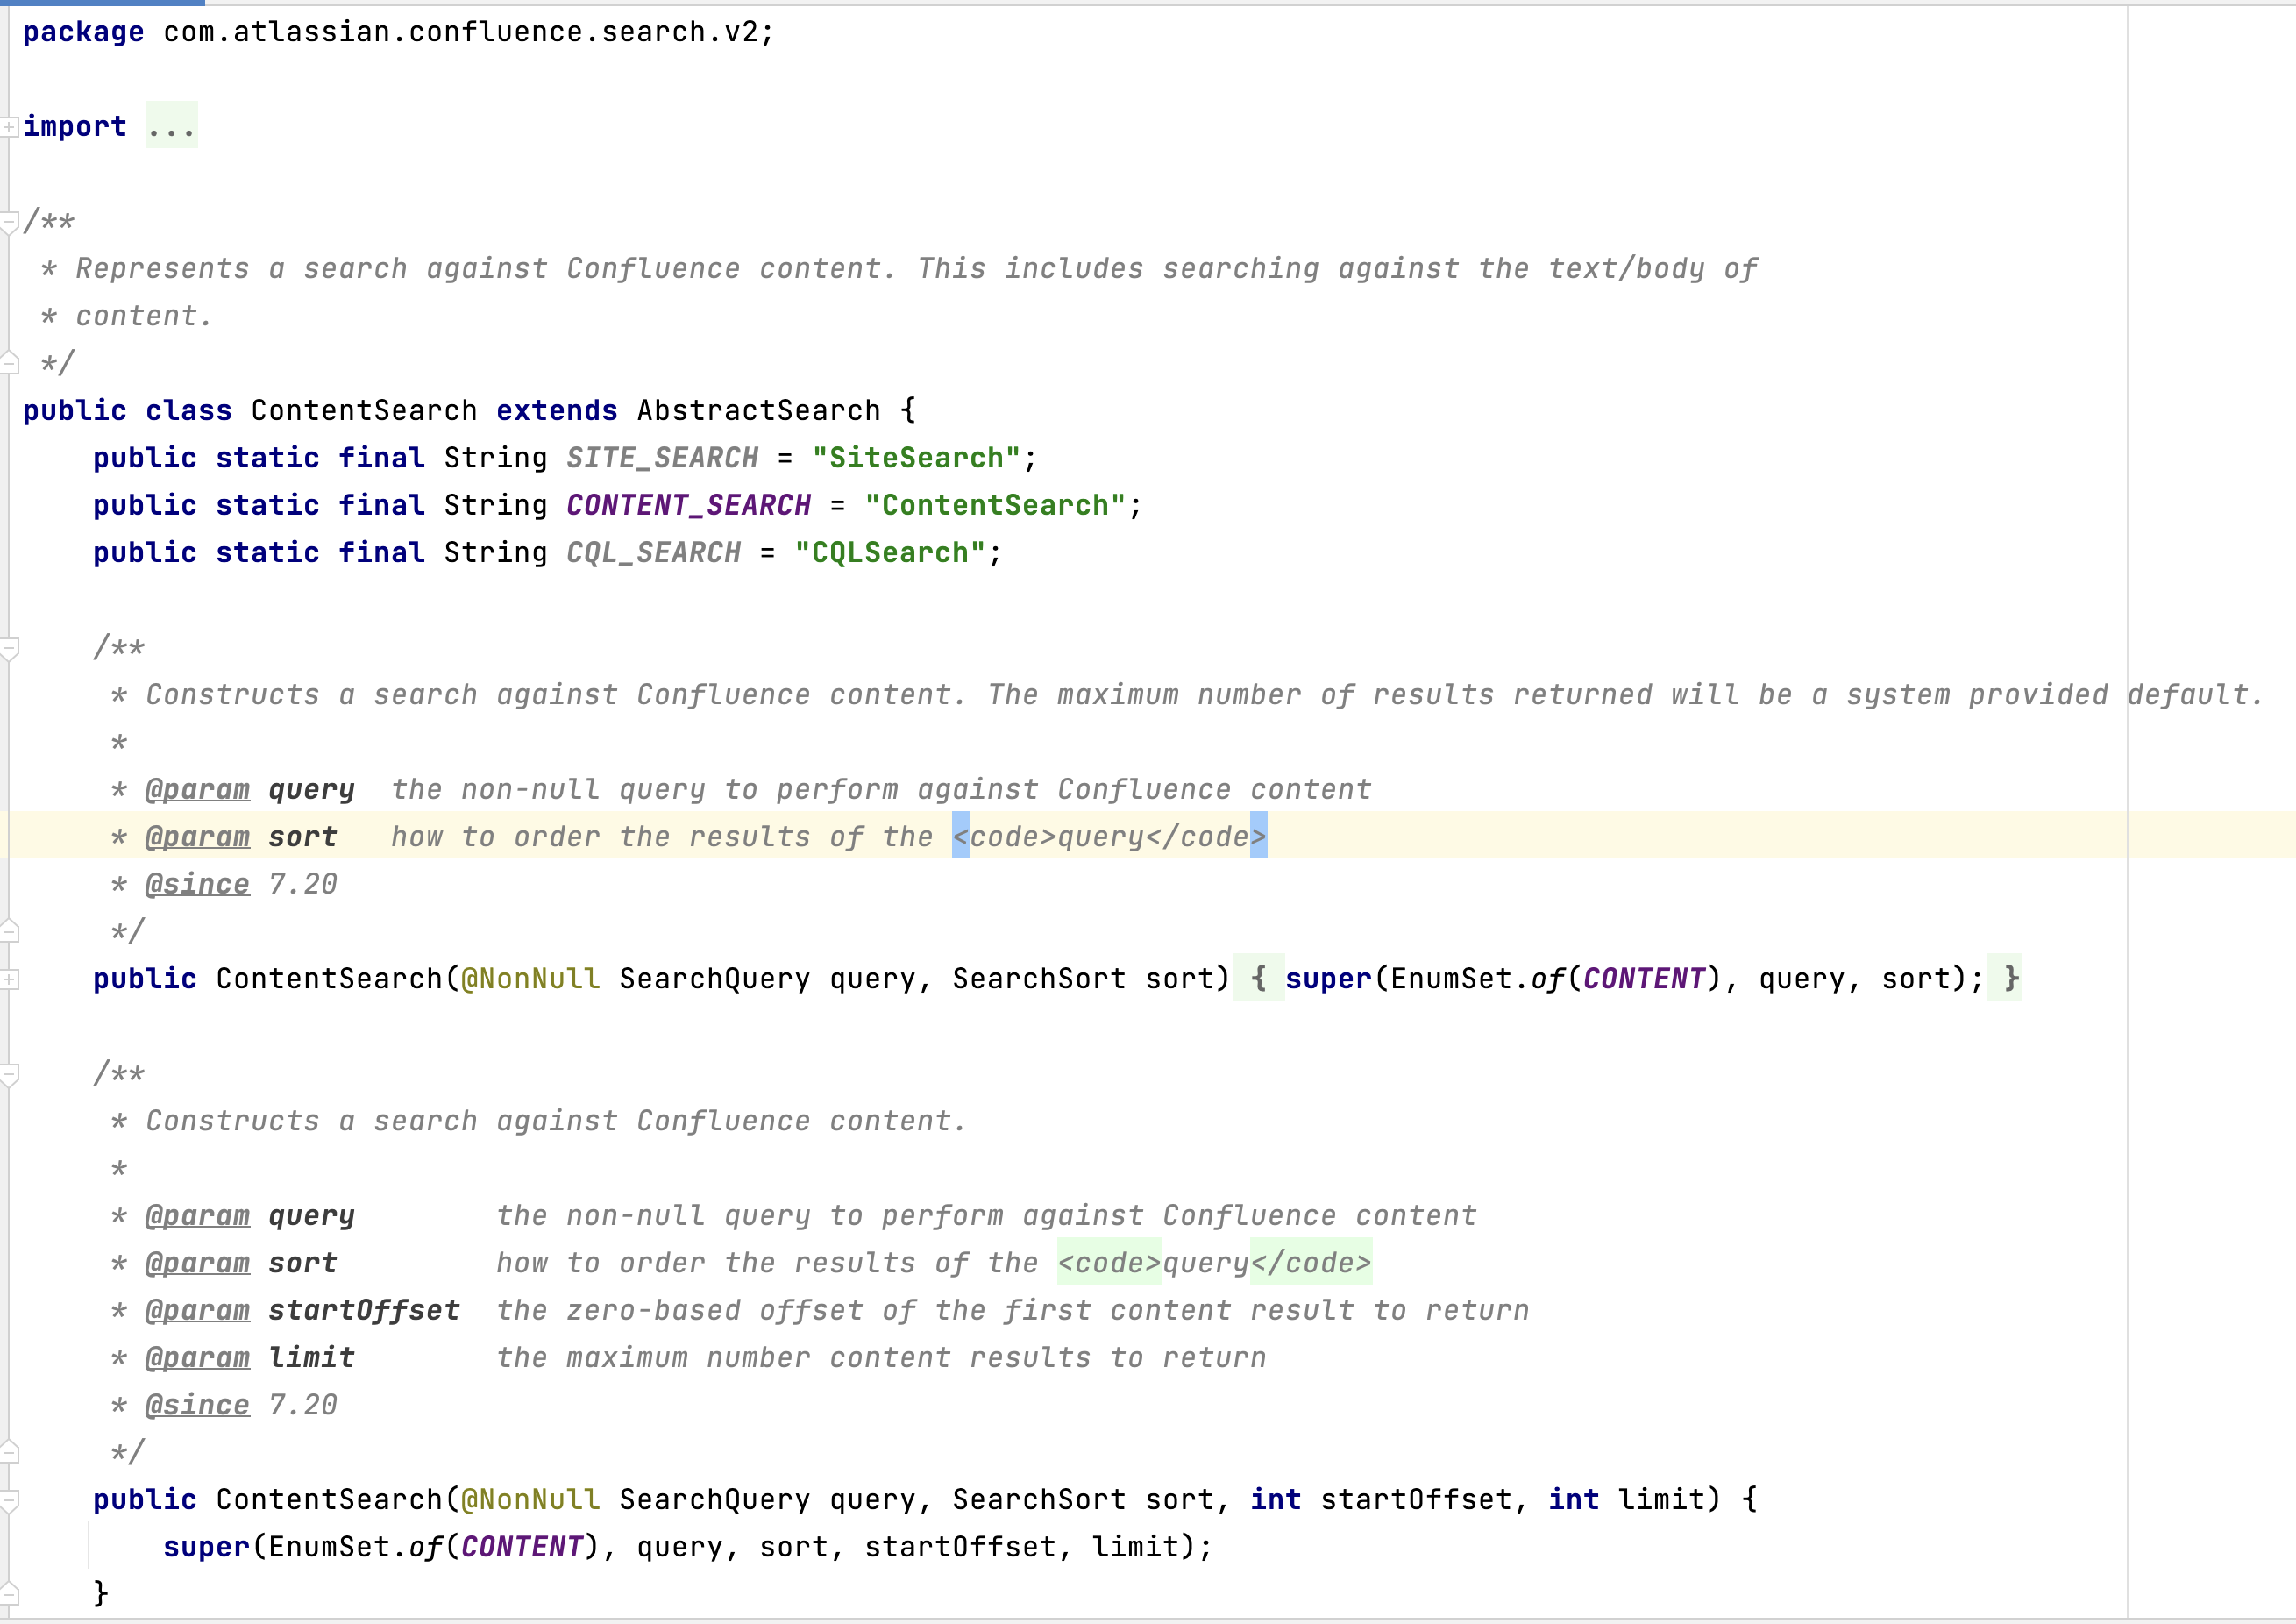This screenshot has width=2296, height=1624.
Task: Collapse the class-level Javadoc comment
Action: 9,222
